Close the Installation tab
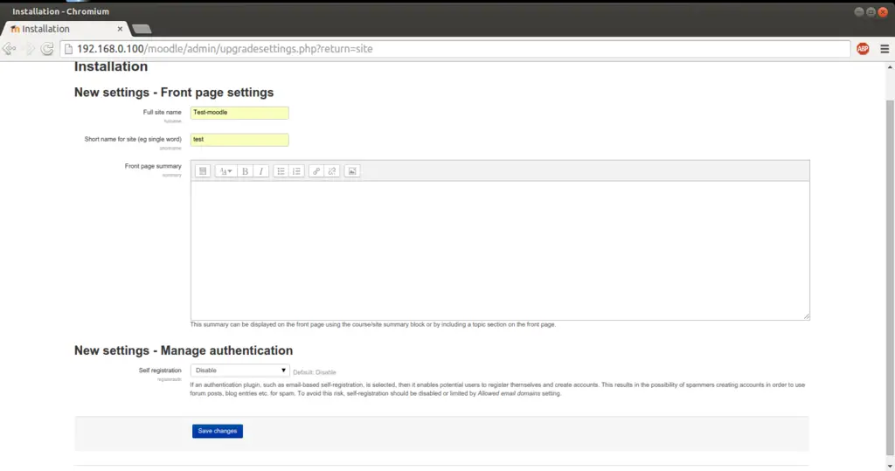895x471 pixels. pos(120,29)
